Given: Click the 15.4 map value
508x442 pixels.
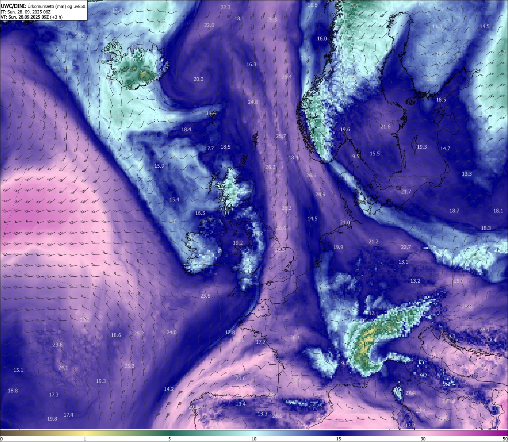Looking at the screenshot, I should (x=174, y=199).
